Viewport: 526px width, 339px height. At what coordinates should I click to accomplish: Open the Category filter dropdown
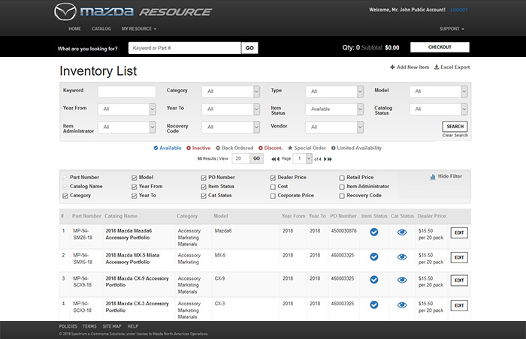(230, 91)
